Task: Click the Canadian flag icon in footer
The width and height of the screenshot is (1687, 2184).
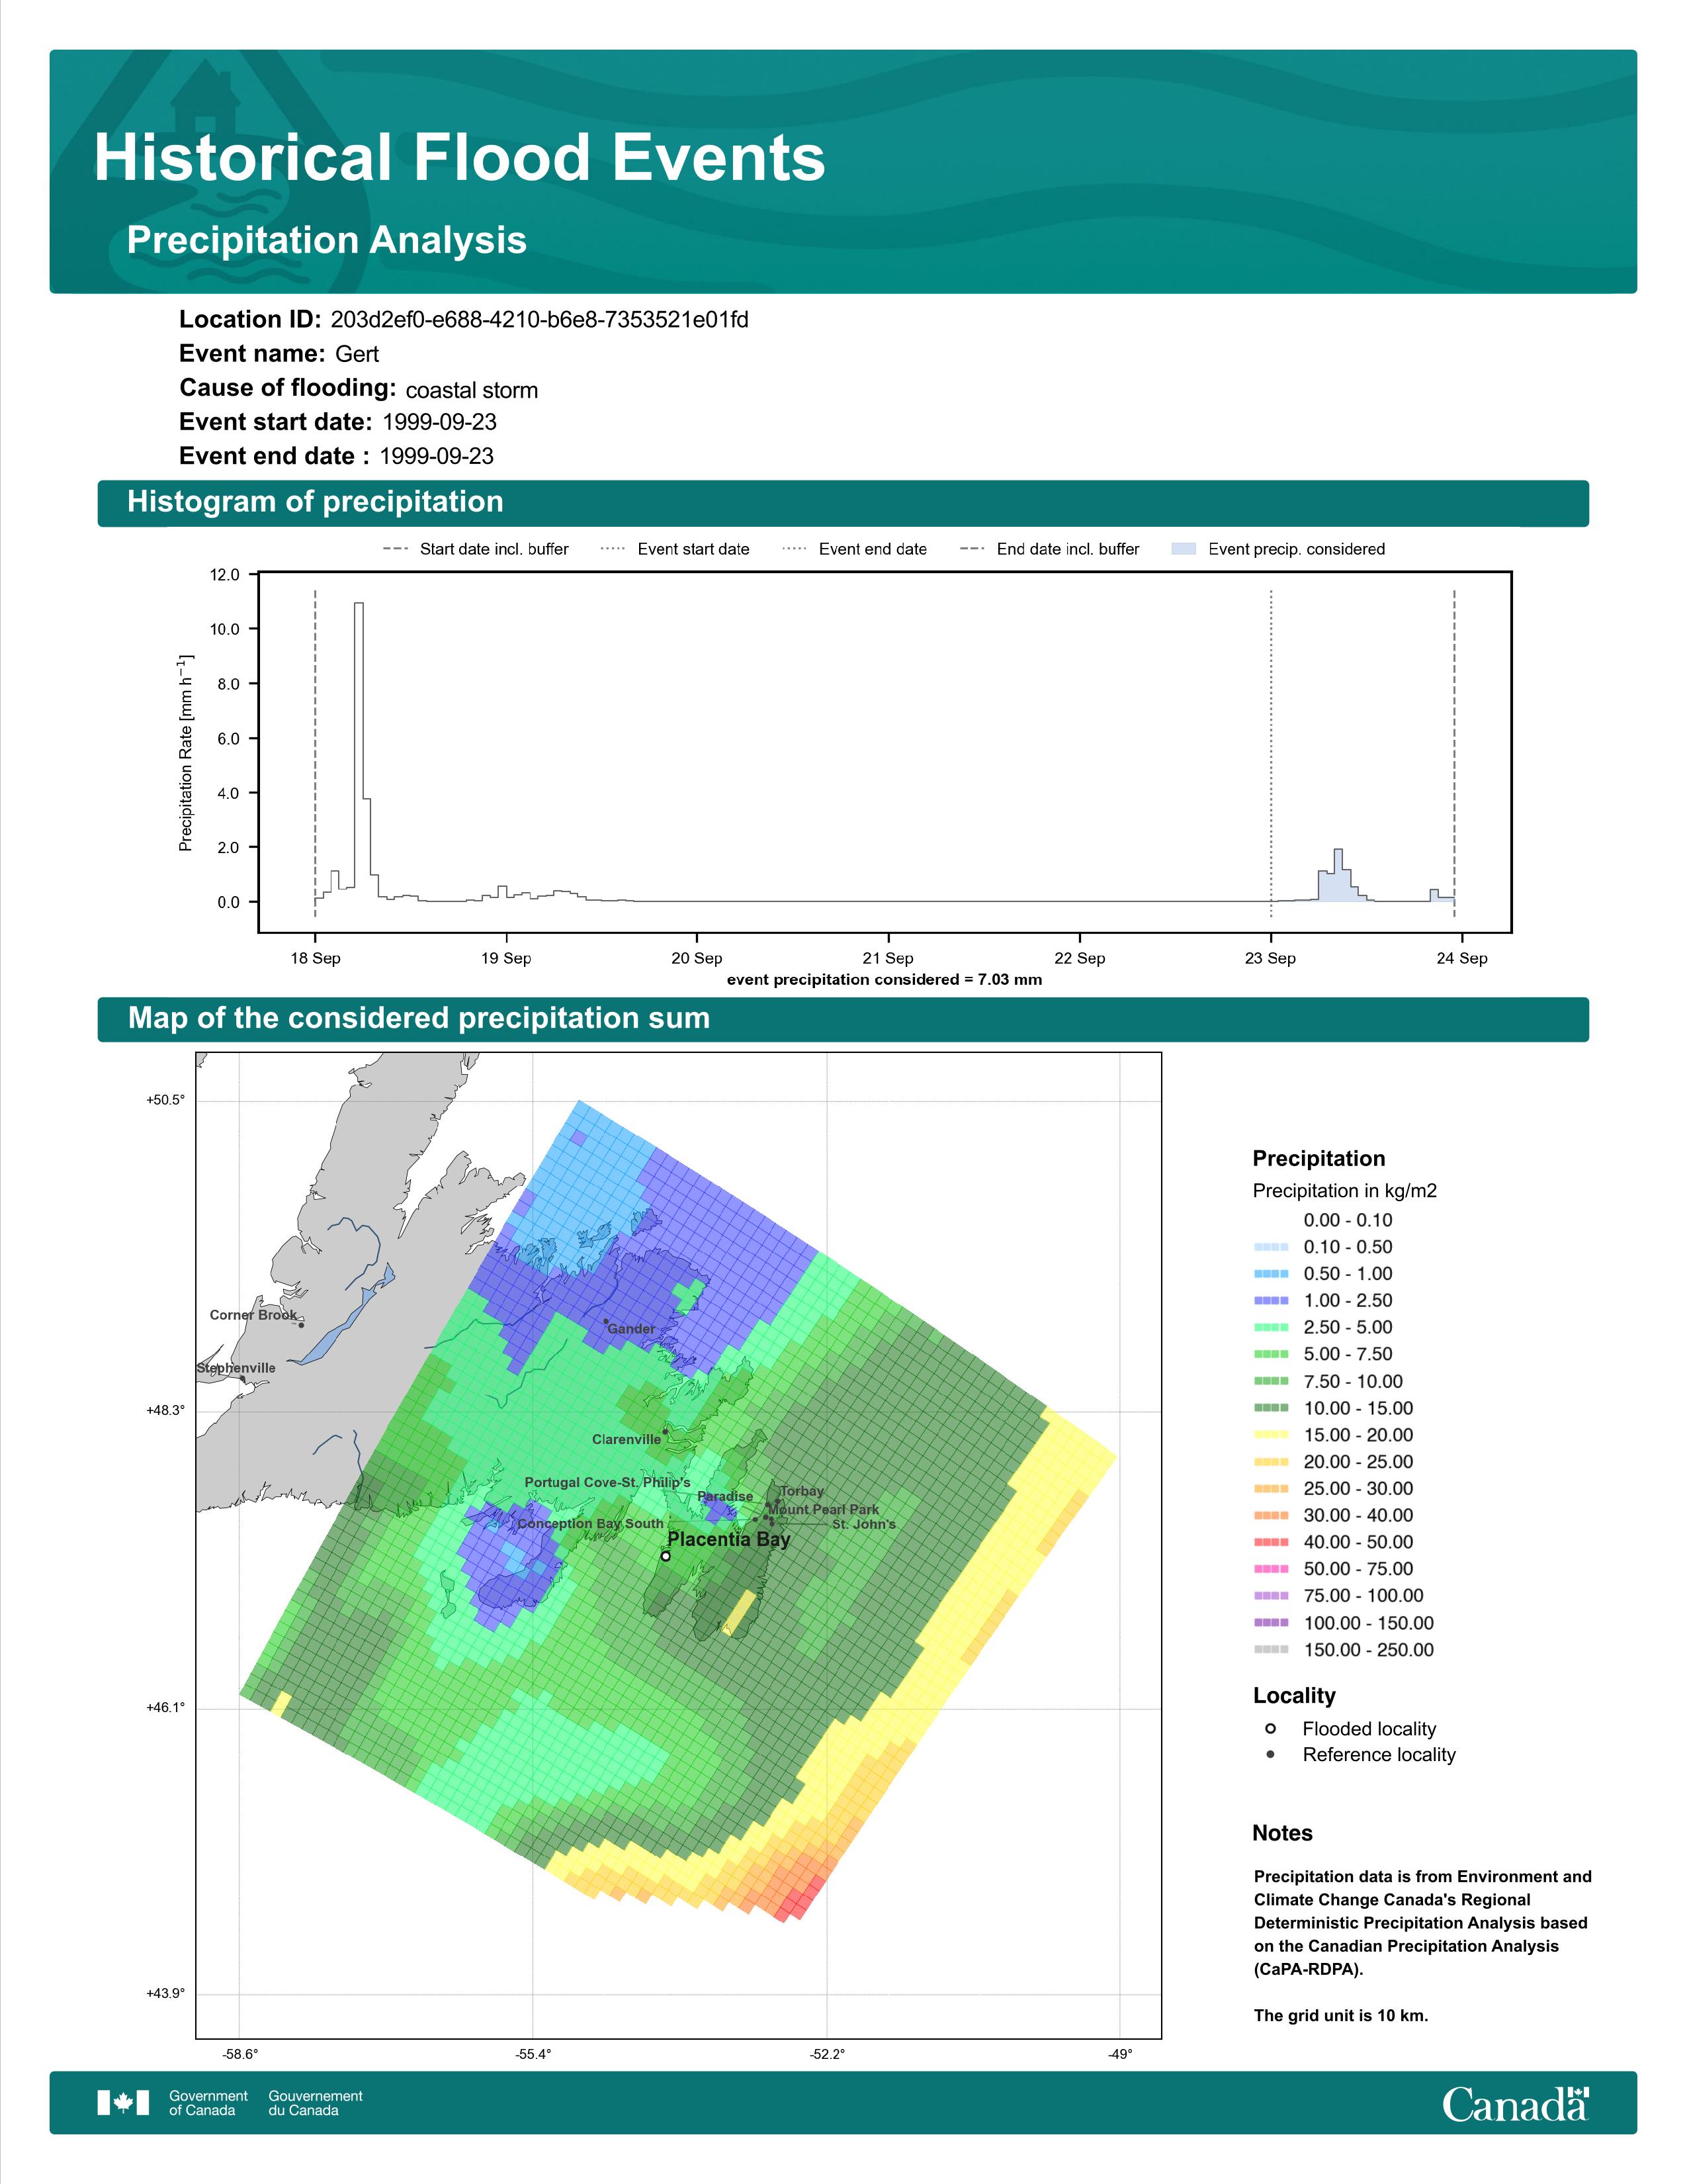Action: click(123, 2103)
